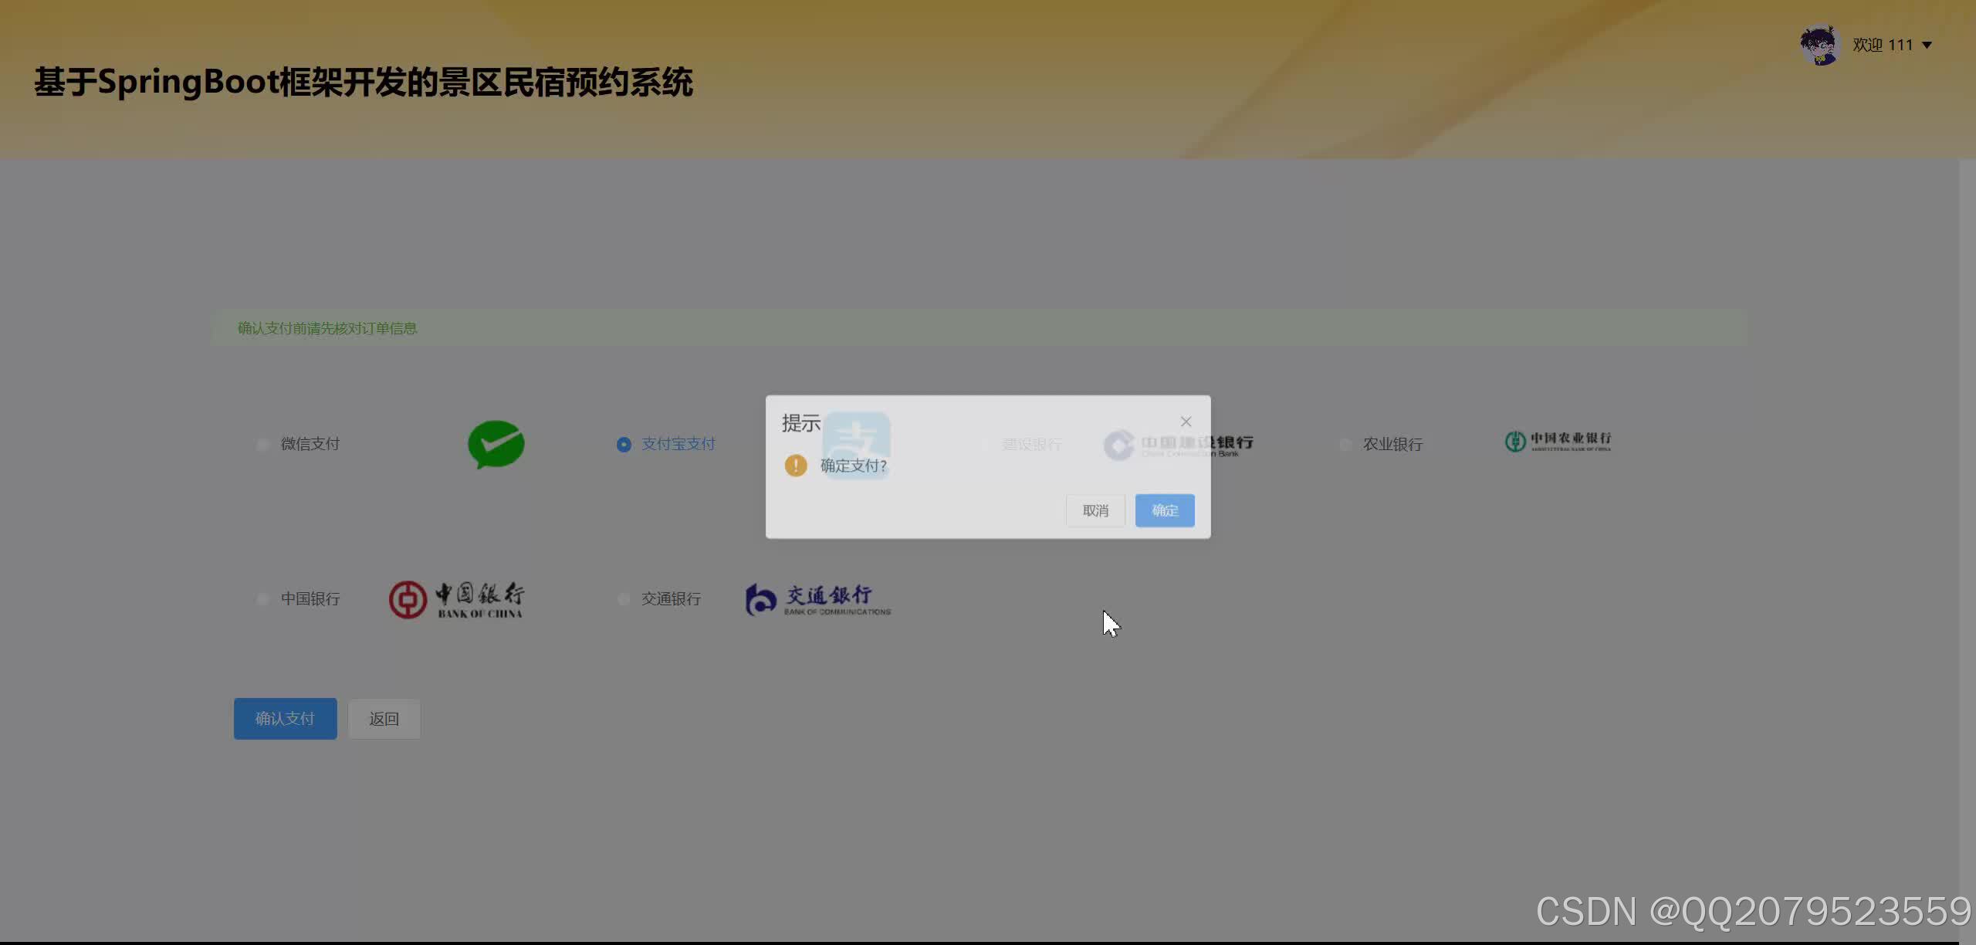1976x945 pixels.
Task: Click the Bank of China logo
Action: tap(456, 600)
